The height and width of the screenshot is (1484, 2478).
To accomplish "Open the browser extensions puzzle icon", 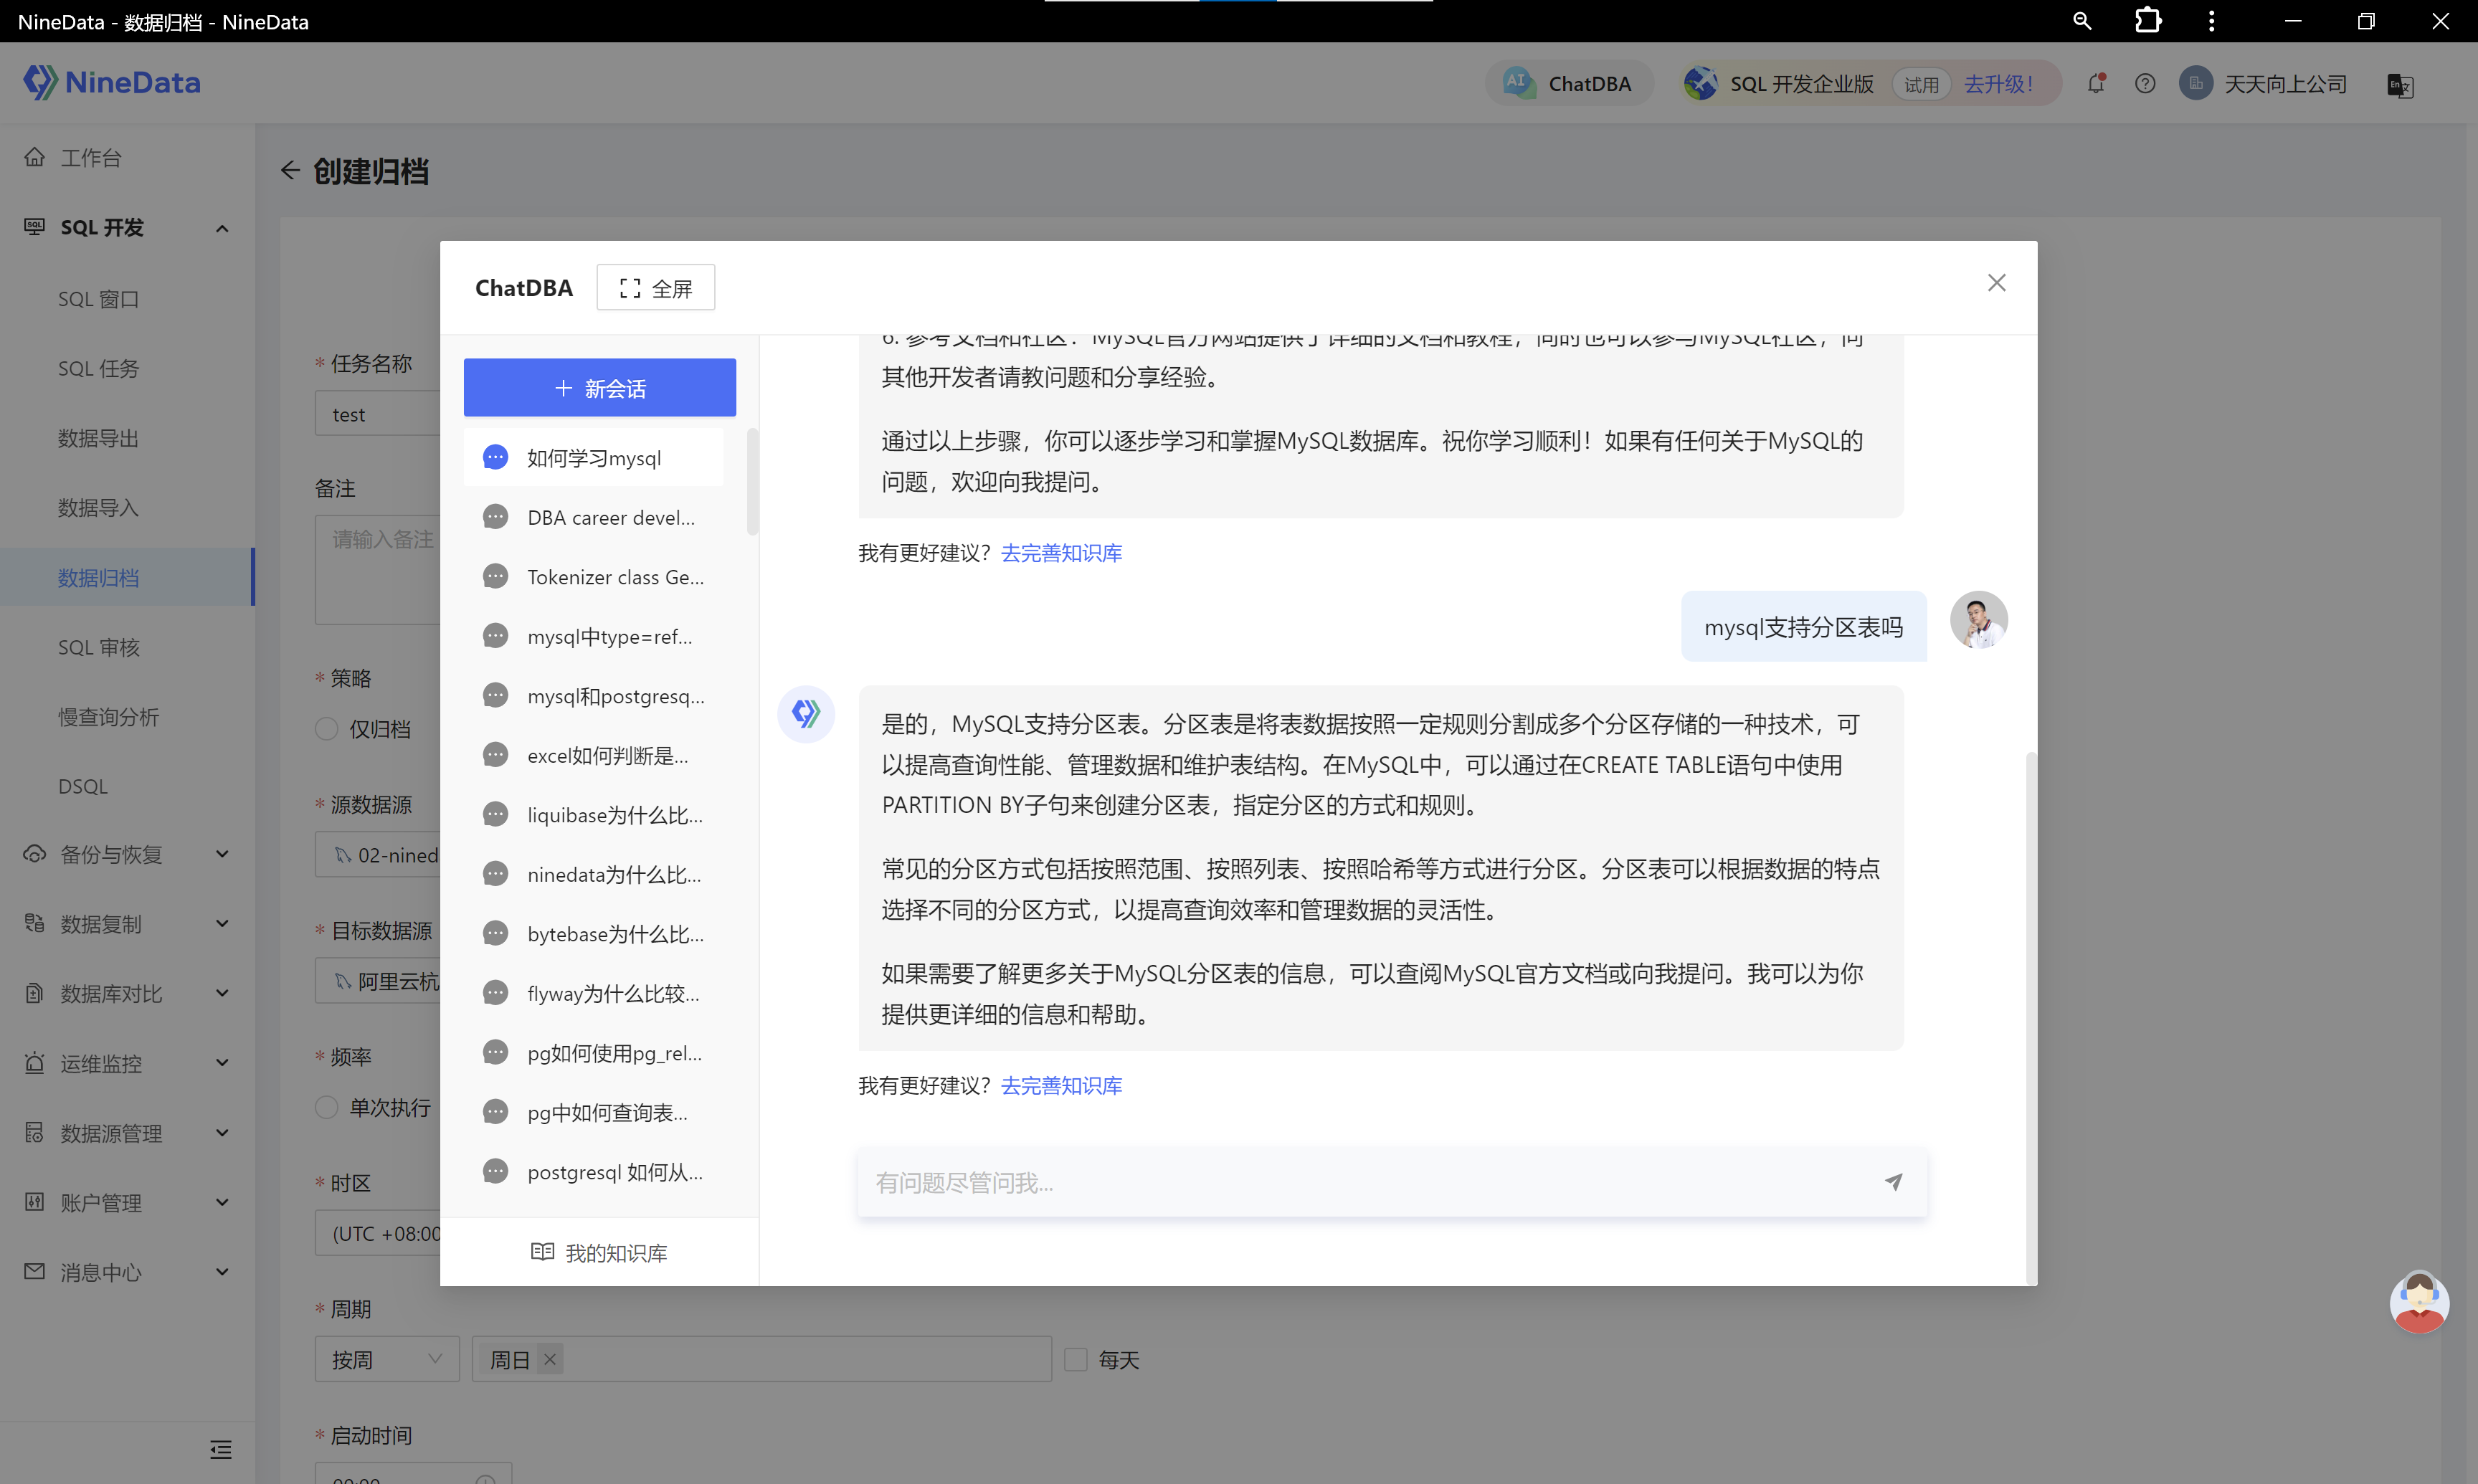I will pyautogui.click(x=2147, y=21).
